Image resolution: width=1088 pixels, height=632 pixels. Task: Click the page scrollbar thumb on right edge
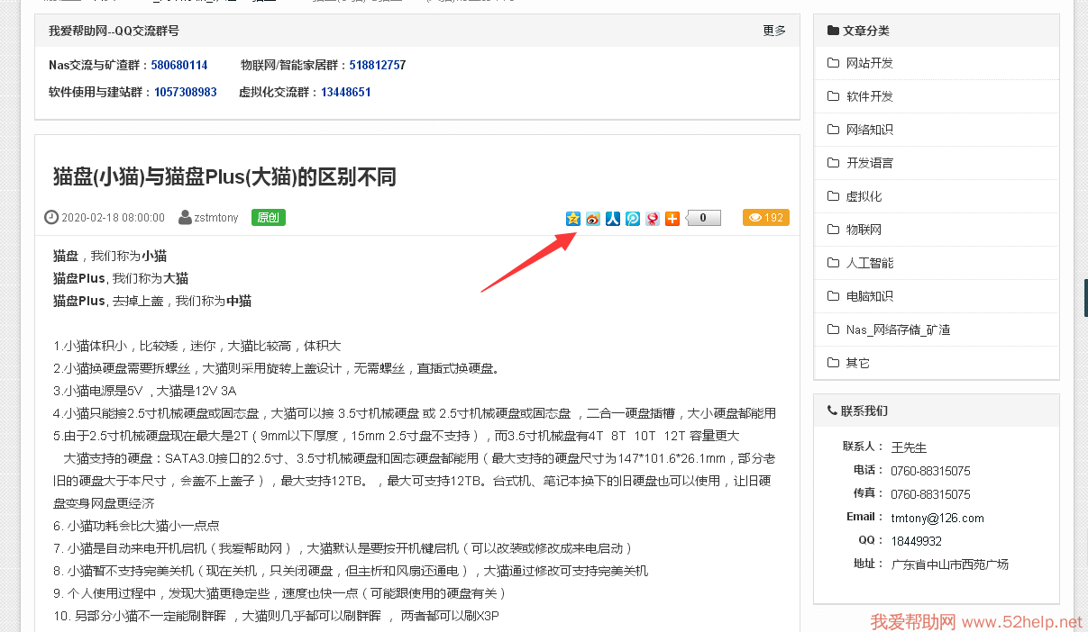1085,298
